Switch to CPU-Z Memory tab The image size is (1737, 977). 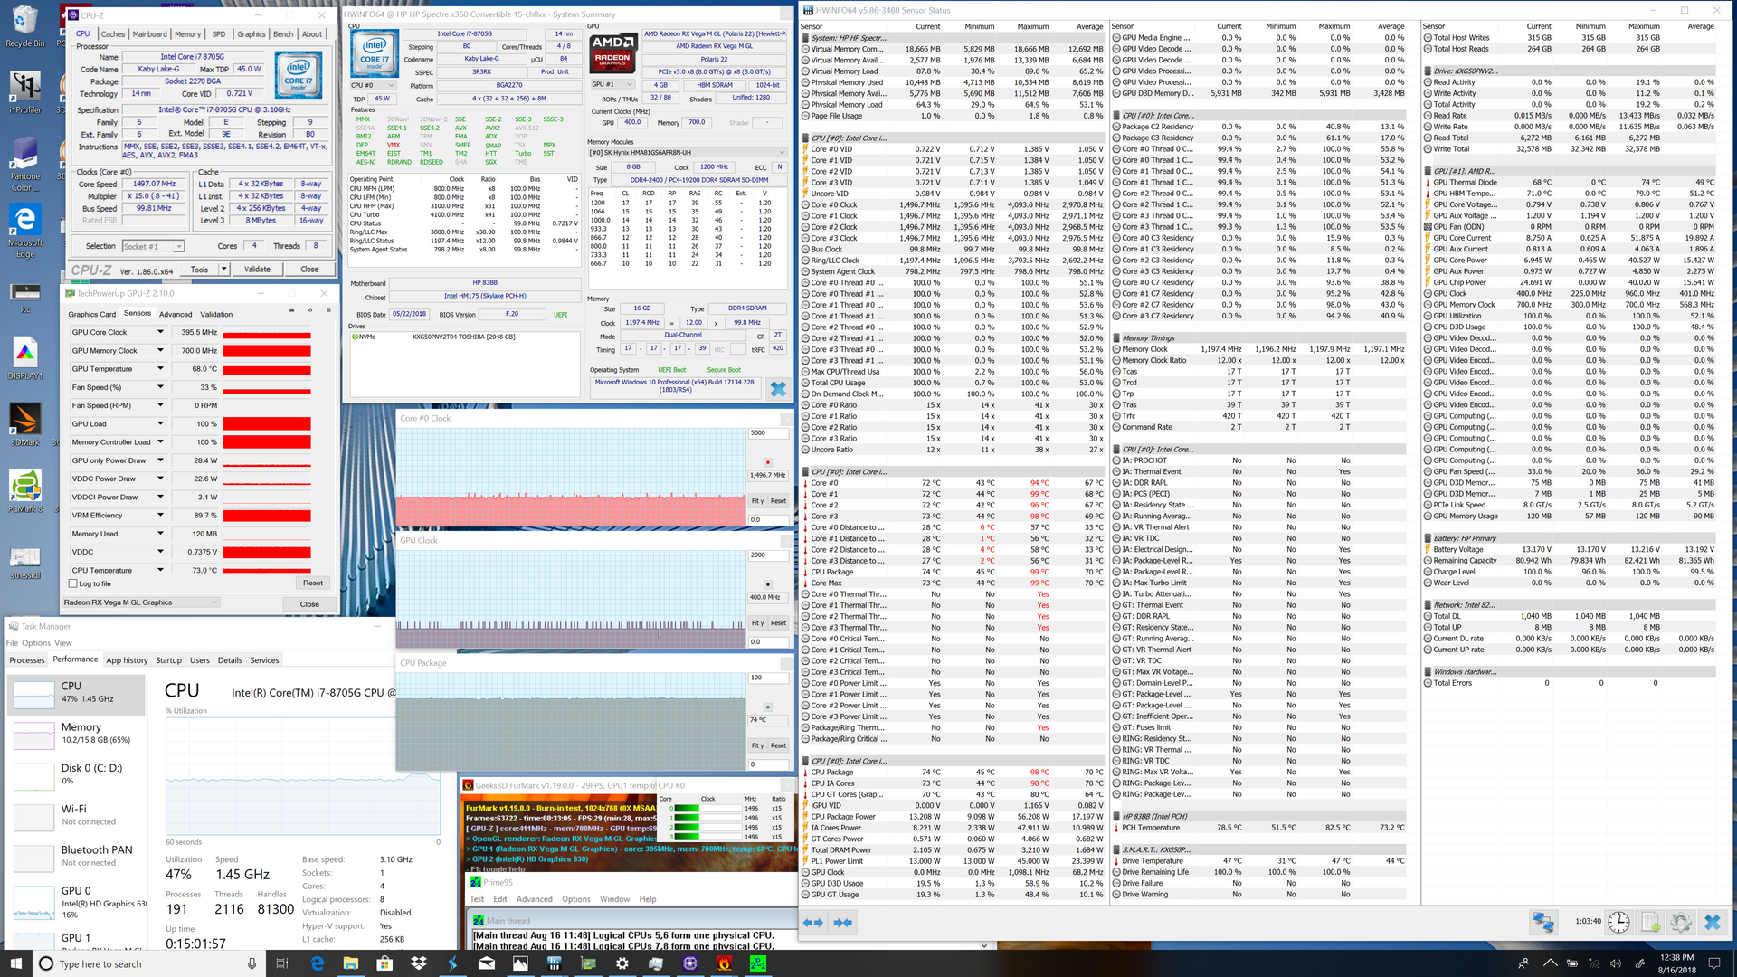[187, 34]
